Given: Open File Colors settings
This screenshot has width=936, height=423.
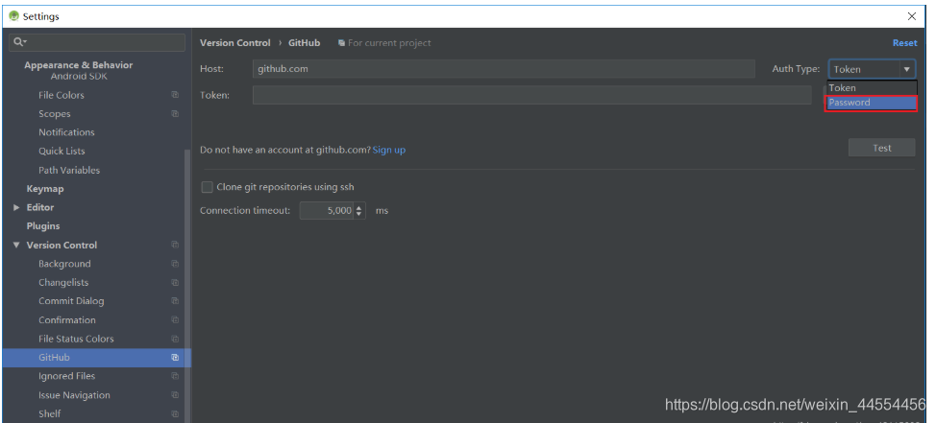Looking at the screenshot, I should [62, 95].
